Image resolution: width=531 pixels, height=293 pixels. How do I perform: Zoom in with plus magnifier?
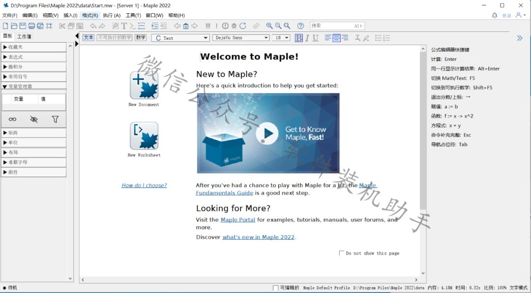tap(269, 26)
